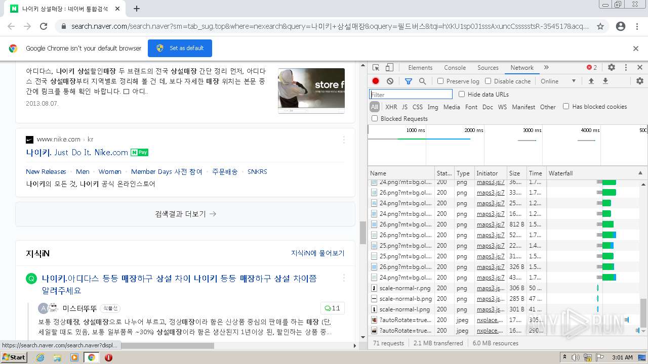Open the Chrome profile avatar
Image resolution: width=648 pixels, height=364 pixels.
click(x=621, y=26)
